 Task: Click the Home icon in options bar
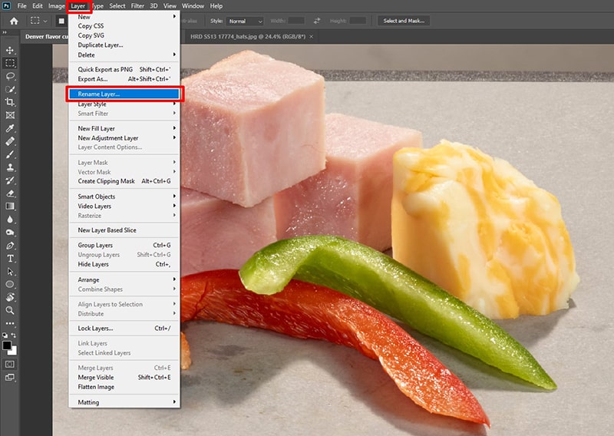click(x=14, y=21)
